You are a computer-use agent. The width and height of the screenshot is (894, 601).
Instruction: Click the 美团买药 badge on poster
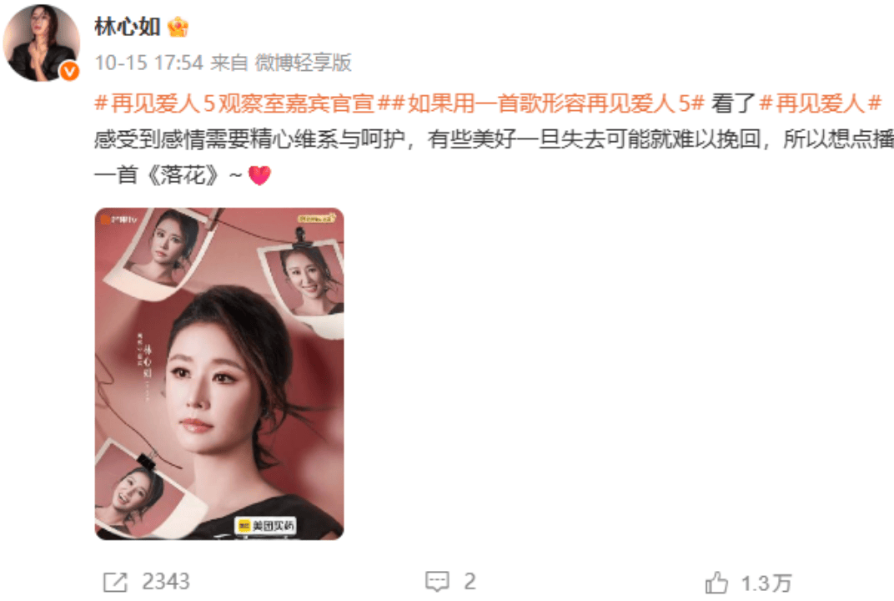click(266, 526)
